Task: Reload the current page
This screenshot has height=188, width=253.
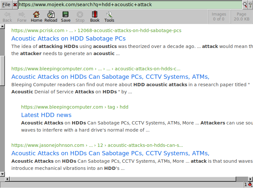Action: (51, 17)
